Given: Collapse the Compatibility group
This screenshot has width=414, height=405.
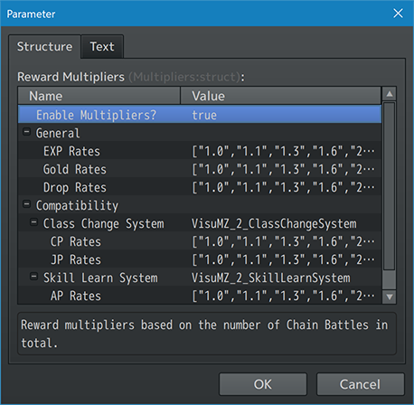Looking at the screenshot, I should click(x=27, y=204).
